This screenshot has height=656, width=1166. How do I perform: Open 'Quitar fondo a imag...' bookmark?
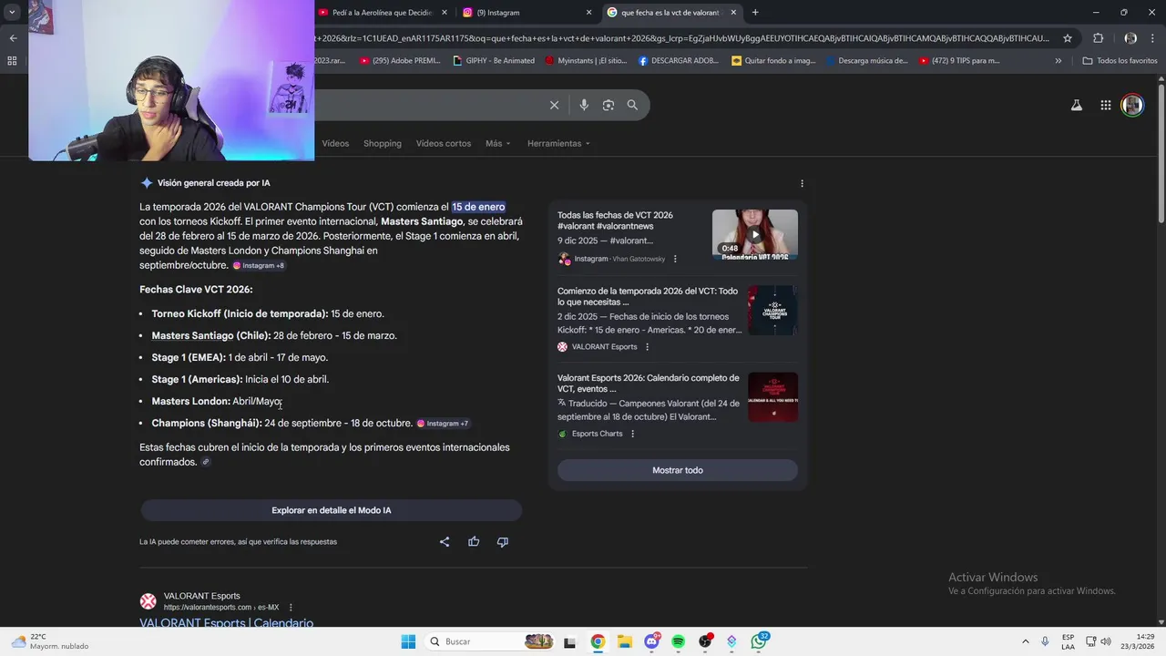[x=773, y=61]
